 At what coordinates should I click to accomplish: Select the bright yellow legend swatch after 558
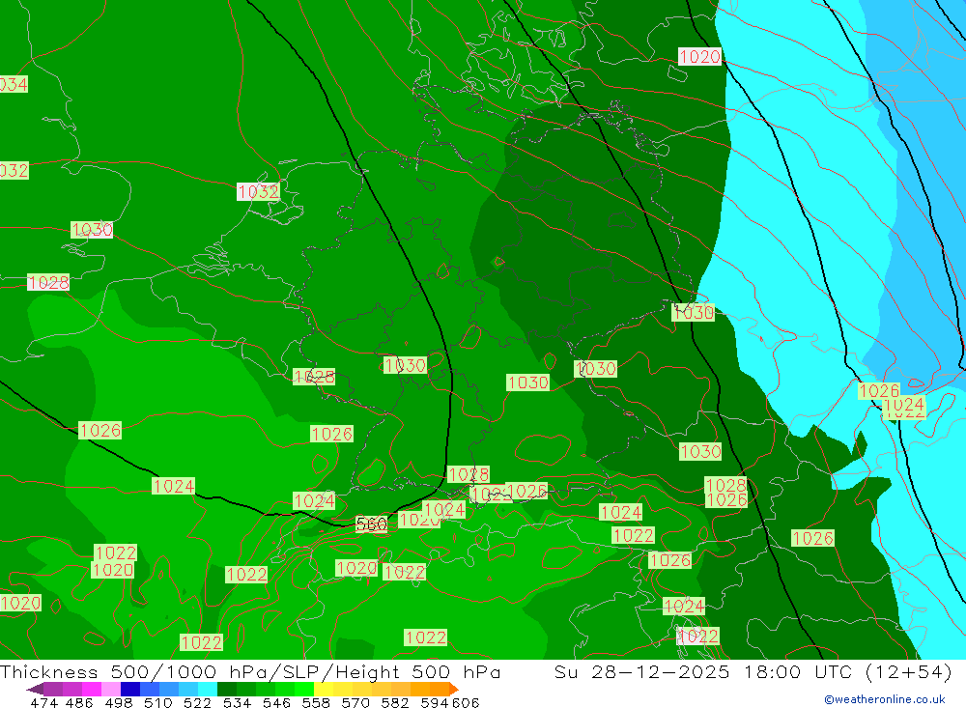pyautogui.click(x=324, y=689)
